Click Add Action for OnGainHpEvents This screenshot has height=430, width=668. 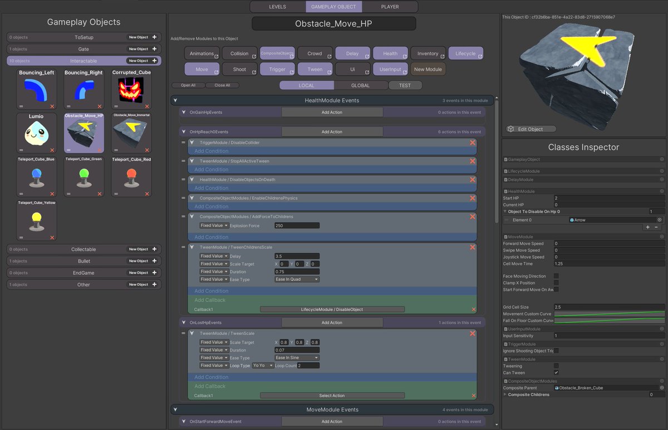click(332, 112)
